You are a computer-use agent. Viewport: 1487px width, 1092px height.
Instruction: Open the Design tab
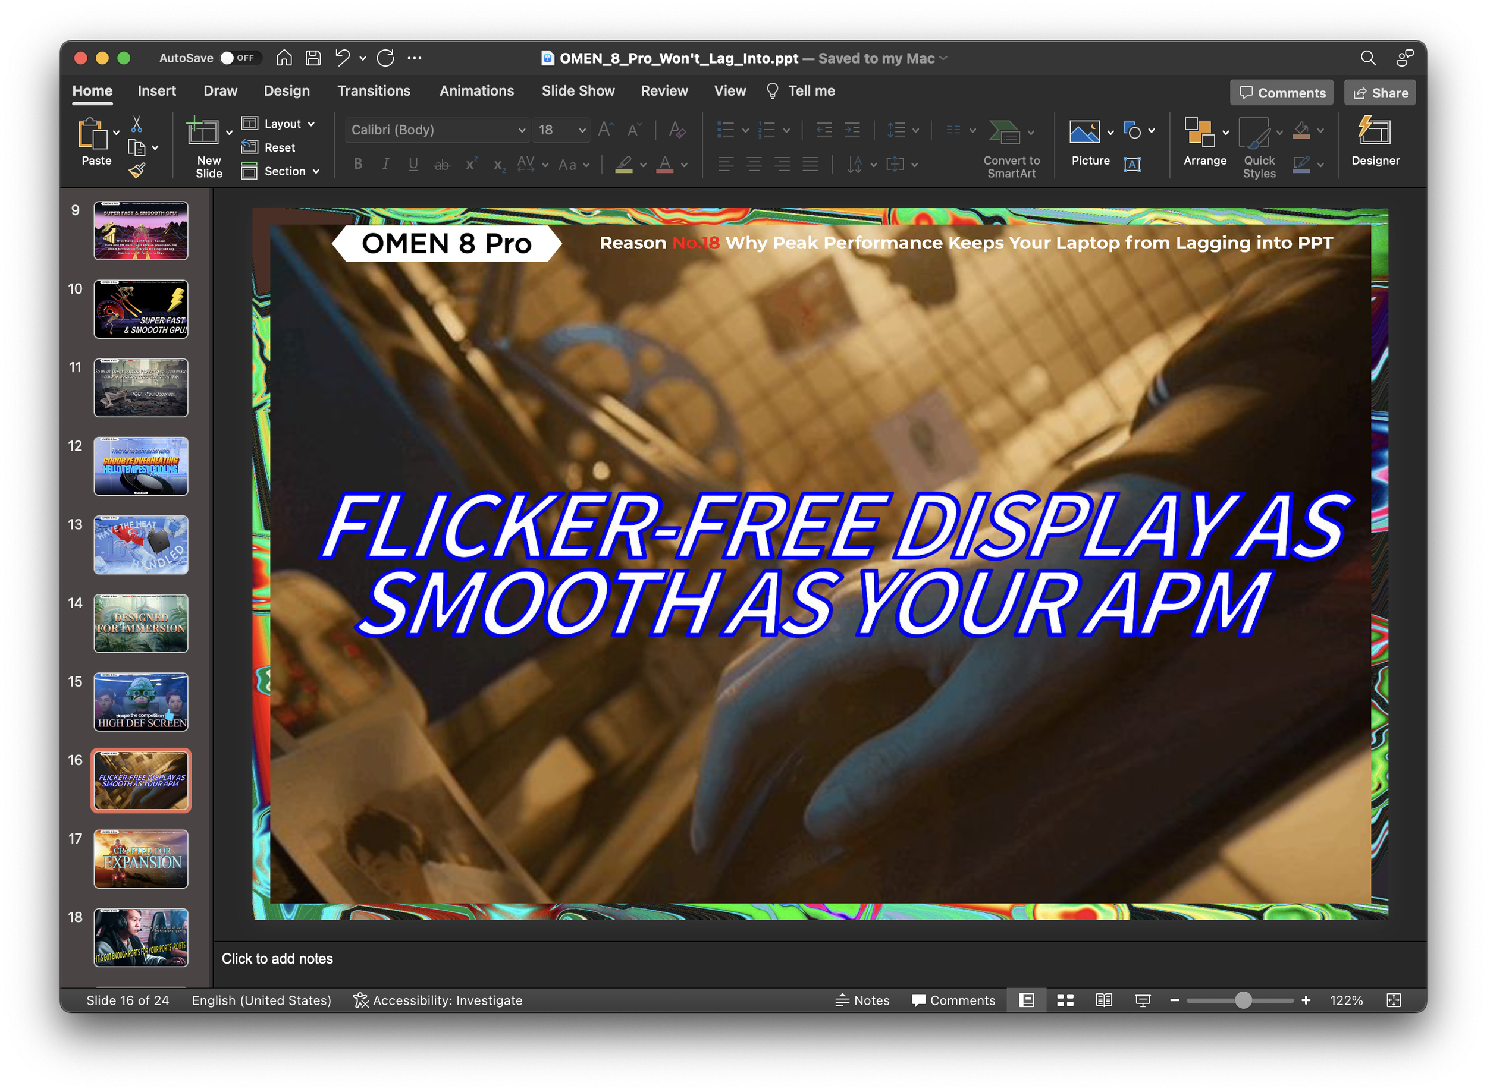287,90
